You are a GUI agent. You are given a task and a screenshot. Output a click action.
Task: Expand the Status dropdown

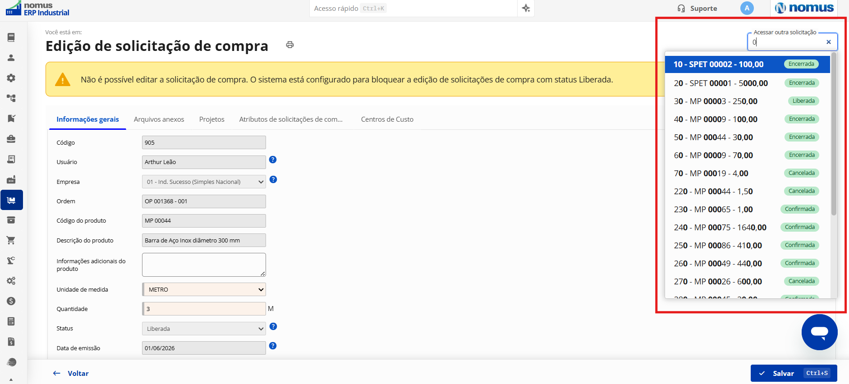tap(204, 329)
